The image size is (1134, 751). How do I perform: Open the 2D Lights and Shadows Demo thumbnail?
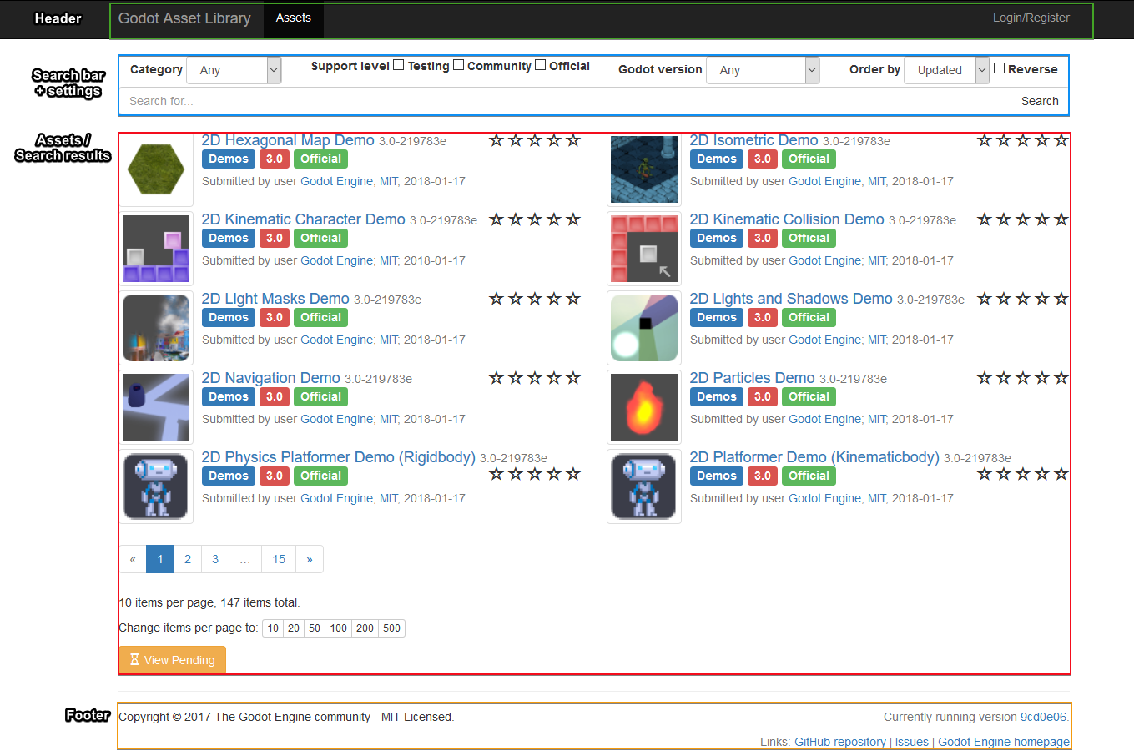click(643, 328)
